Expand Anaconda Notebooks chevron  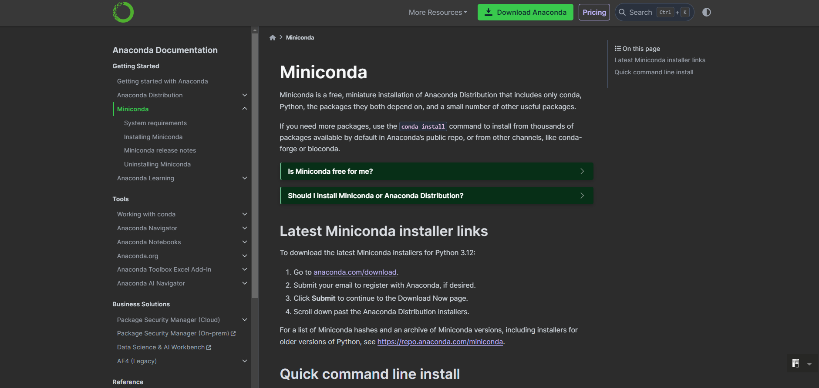coord(245,242)
